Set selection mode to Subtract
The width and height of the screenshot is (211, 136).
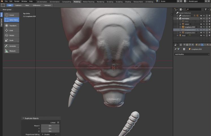click(x=18, y=5)
